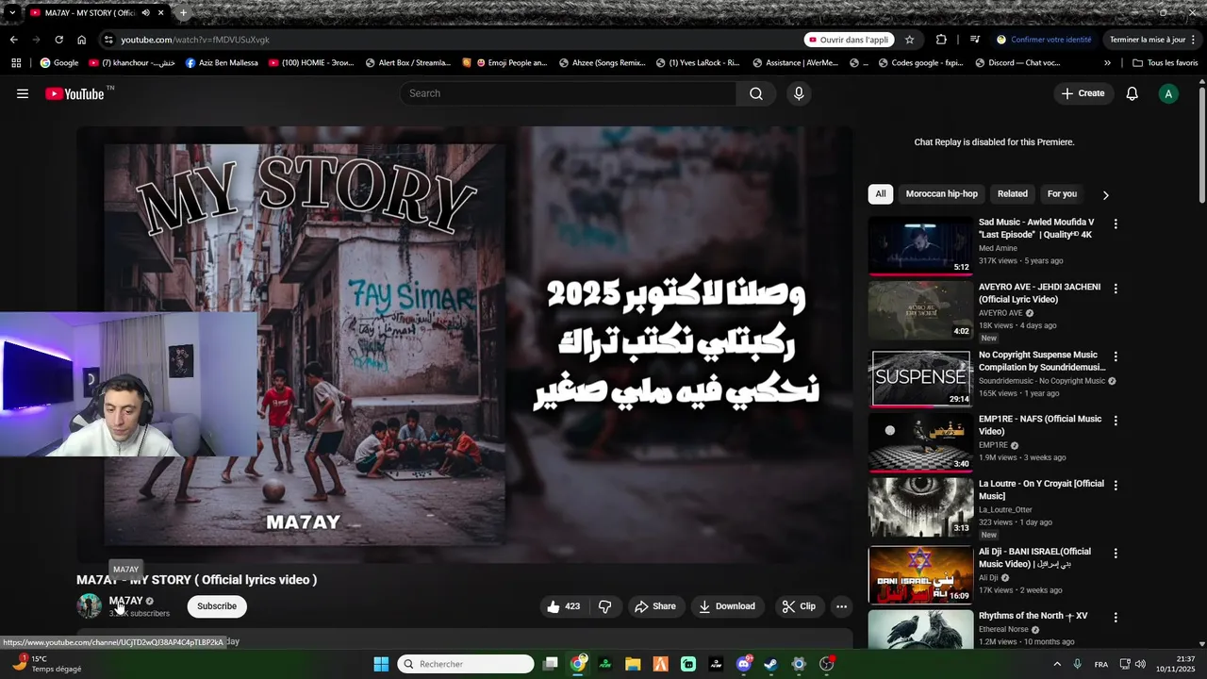Open the Aziz Ben Mallessa bookmark
Screen dimensions: 1207x679
tap(222, 63)
